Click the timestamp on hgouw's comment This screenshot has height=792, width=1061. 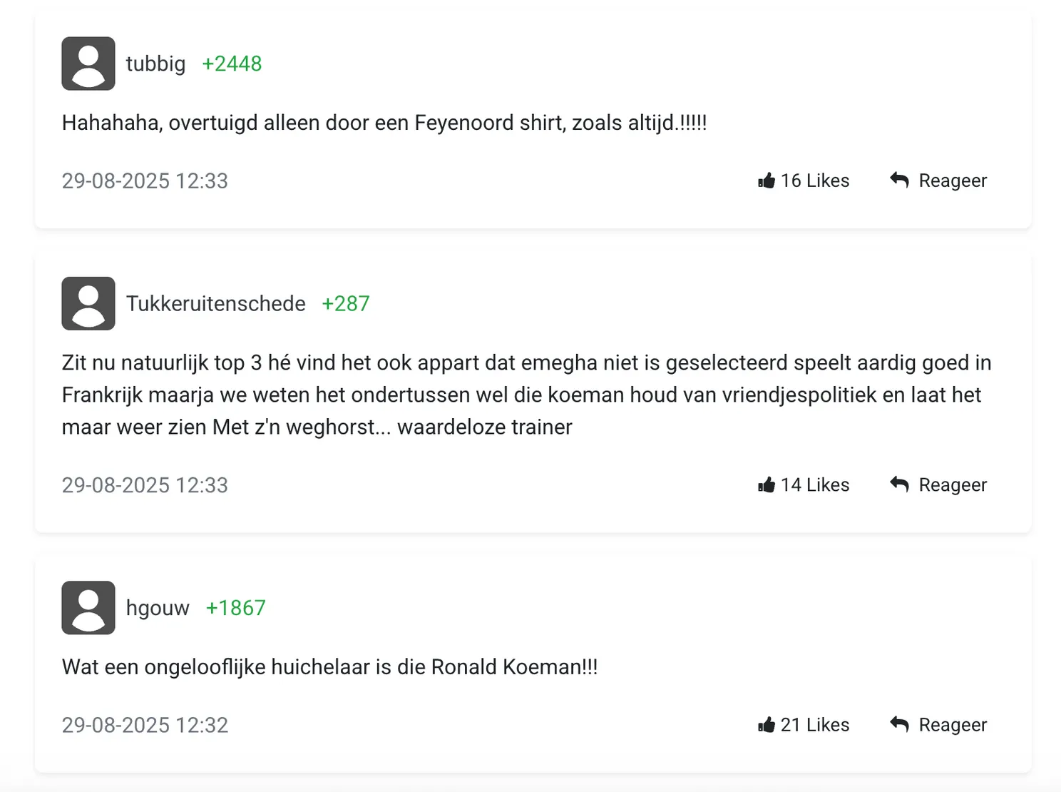145,724
